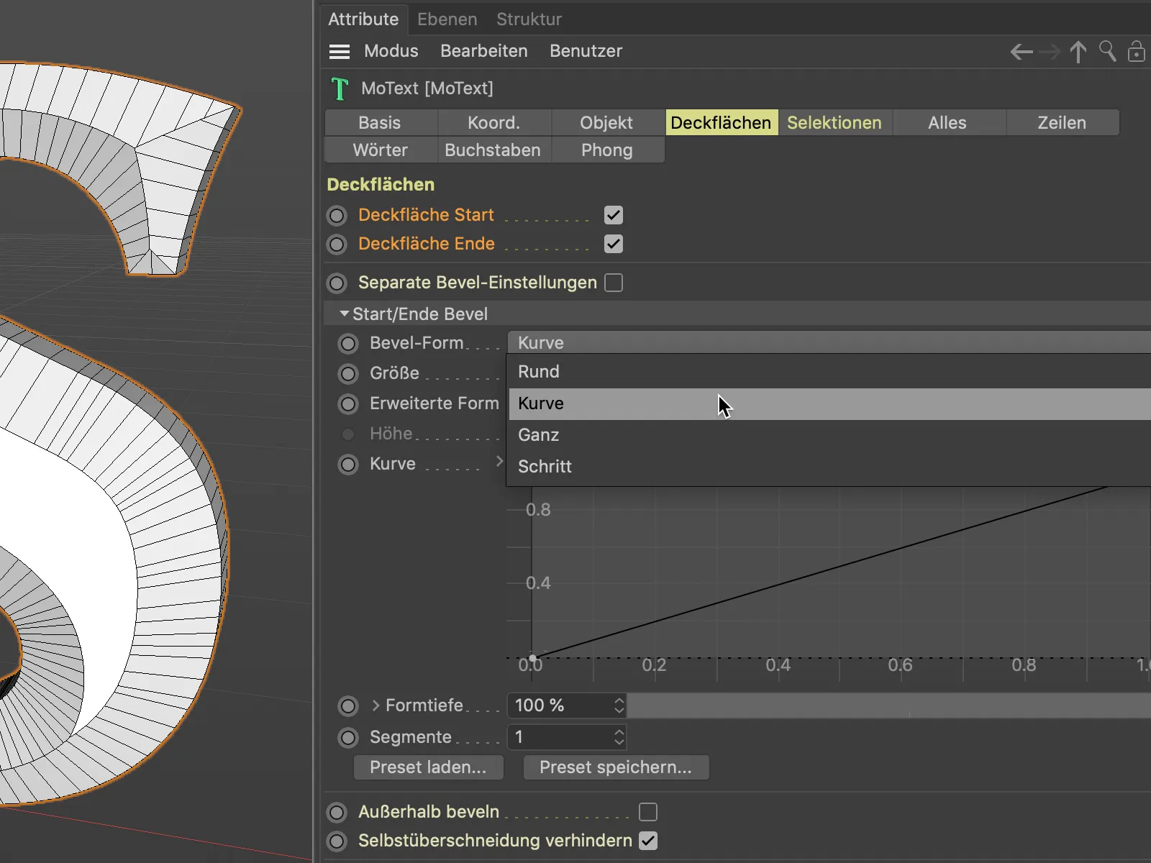Choose Ganz from Bevel-Form list
1151x863 pixels.
pos(829,435)
